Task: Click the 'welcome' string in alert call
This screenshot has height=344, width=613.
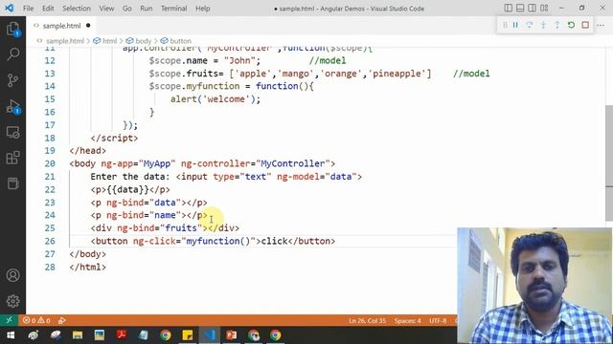Action: (x=226, y=99)
